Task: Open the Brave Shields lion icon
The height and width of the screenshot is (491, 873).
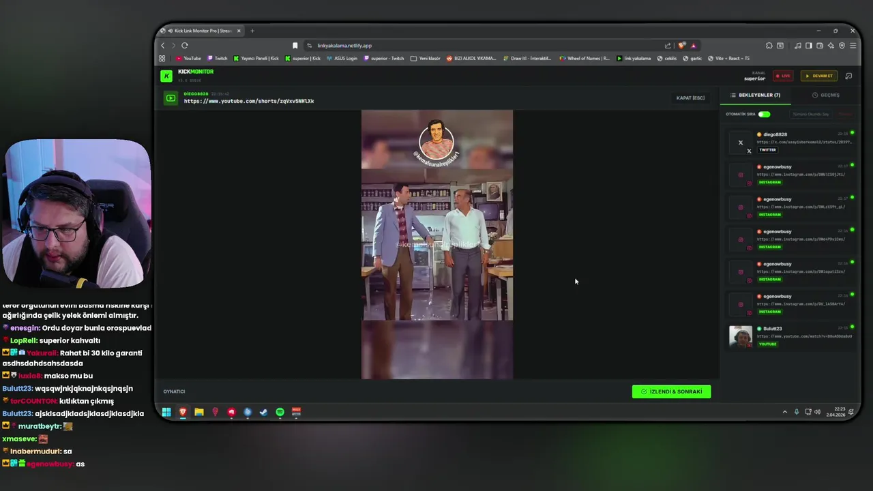Action: click(x=681, y=46)
